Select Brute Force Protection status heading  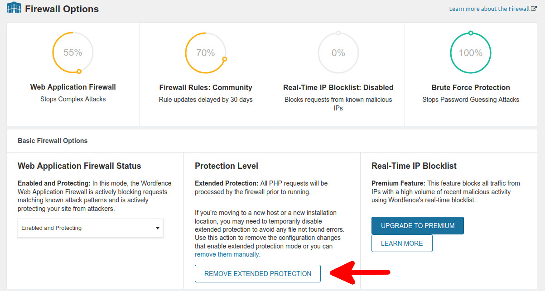[471, 87]
